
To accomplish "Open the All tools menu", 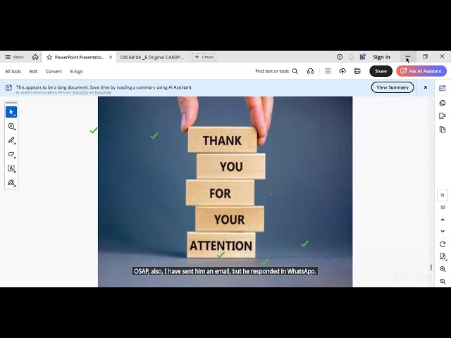I will (x=13, y=71).
